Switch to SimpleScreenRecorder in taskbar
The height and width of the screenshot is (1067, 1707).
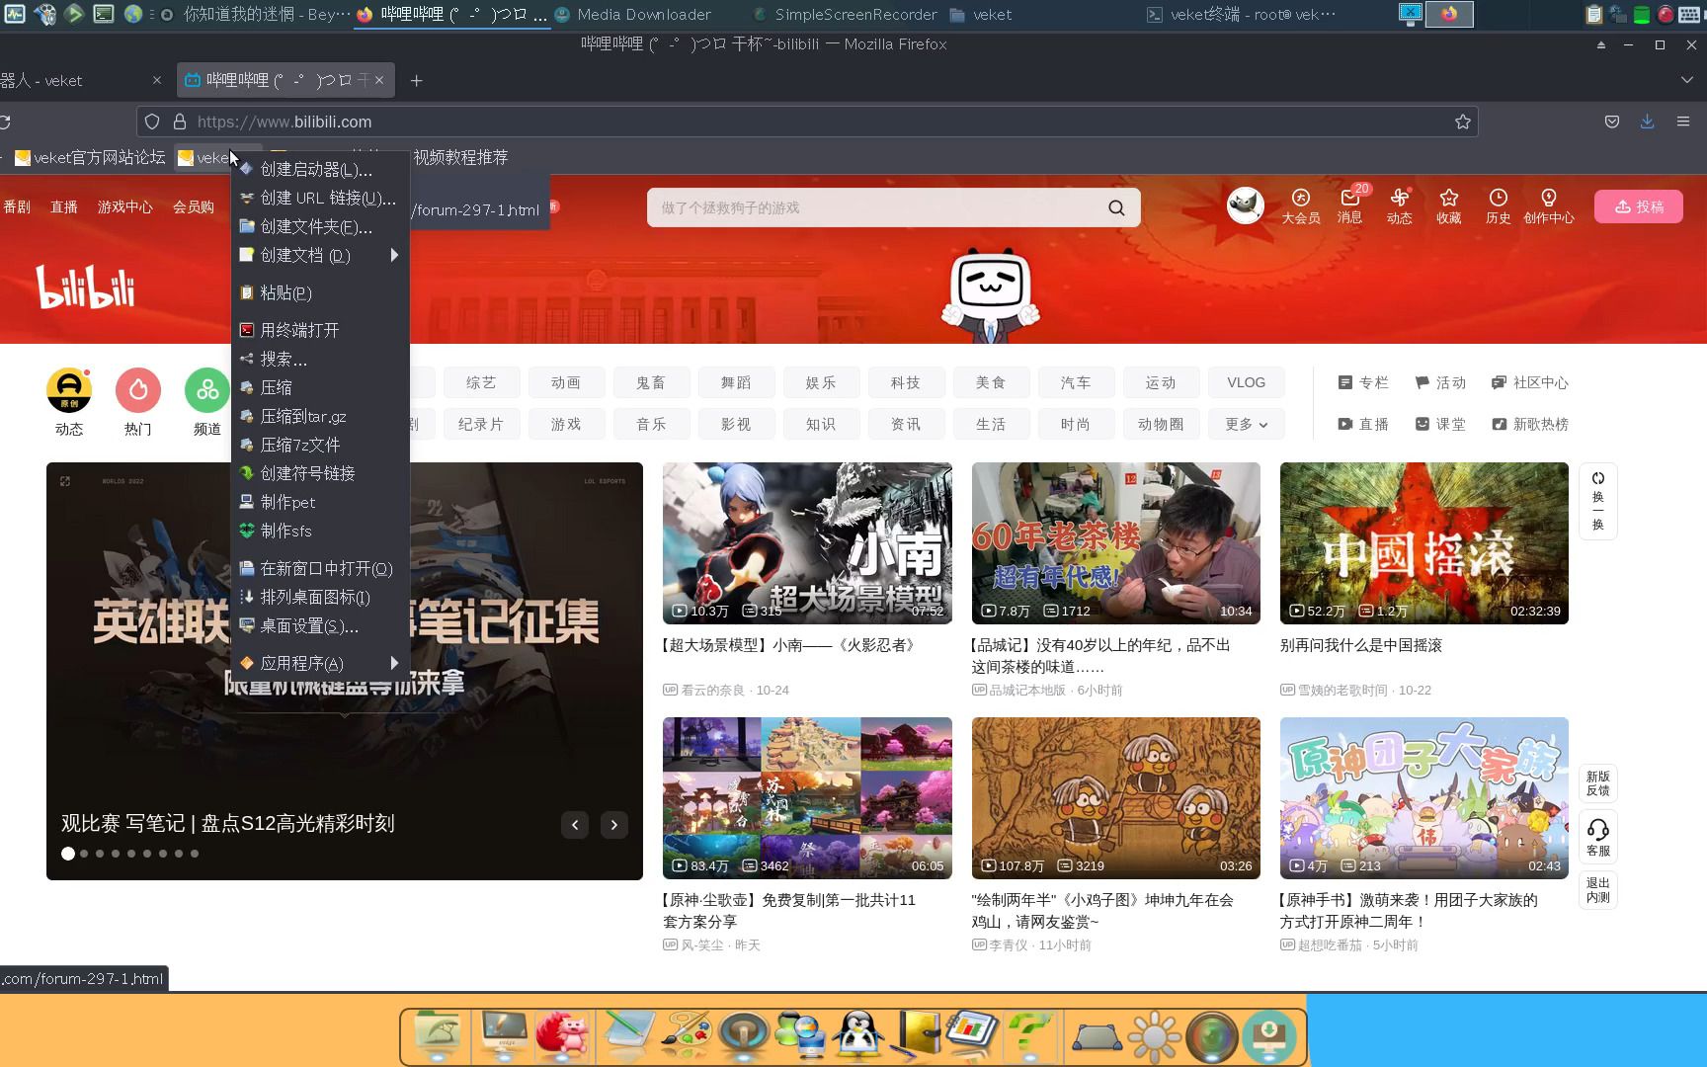coord(845,14)
